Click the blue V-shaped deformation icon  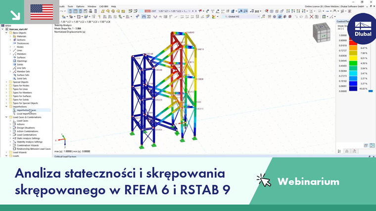155,16
